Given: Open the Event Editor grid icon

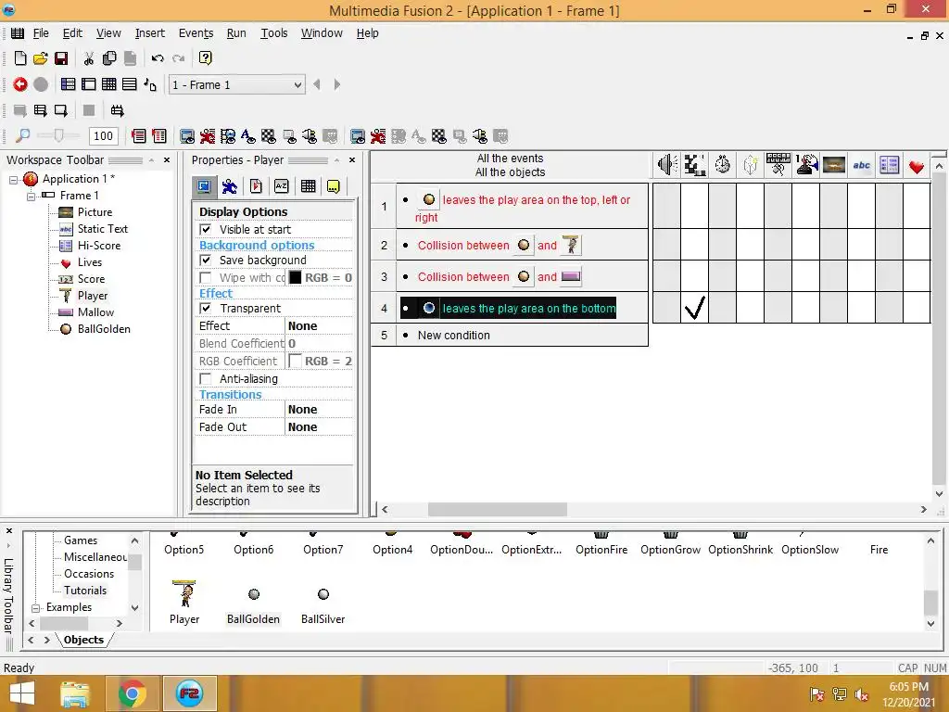Looking at the screenshot, I should coord(109,84).
